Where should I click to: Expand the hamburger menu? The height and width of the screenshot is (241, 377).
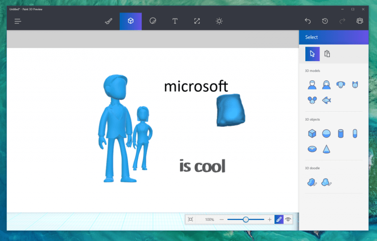pyautogui.click(x=18, y=21)
